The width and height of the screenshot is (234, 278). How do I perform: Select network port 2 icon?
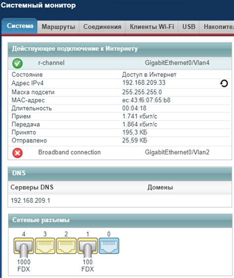tap(66, 246)
